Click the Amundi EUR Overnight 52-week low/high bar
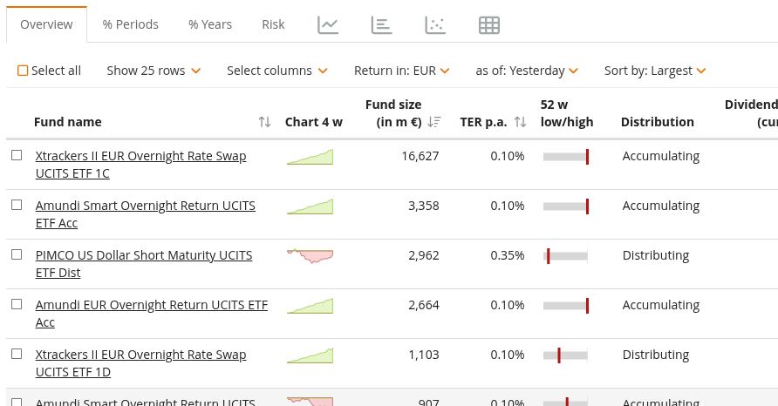Image resolution: width=778 pixels, height=406 pixels. (x=566, y=305)
